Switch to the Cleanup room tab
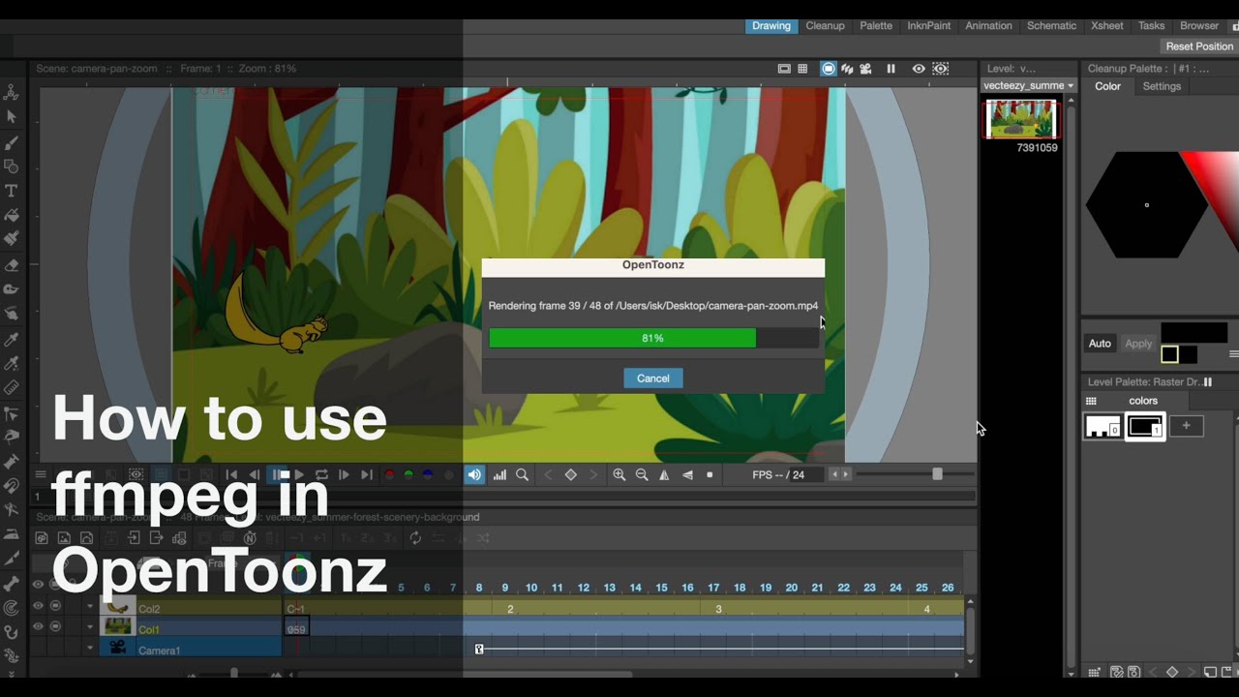1239x697 pixels. [x=825, y=26]
